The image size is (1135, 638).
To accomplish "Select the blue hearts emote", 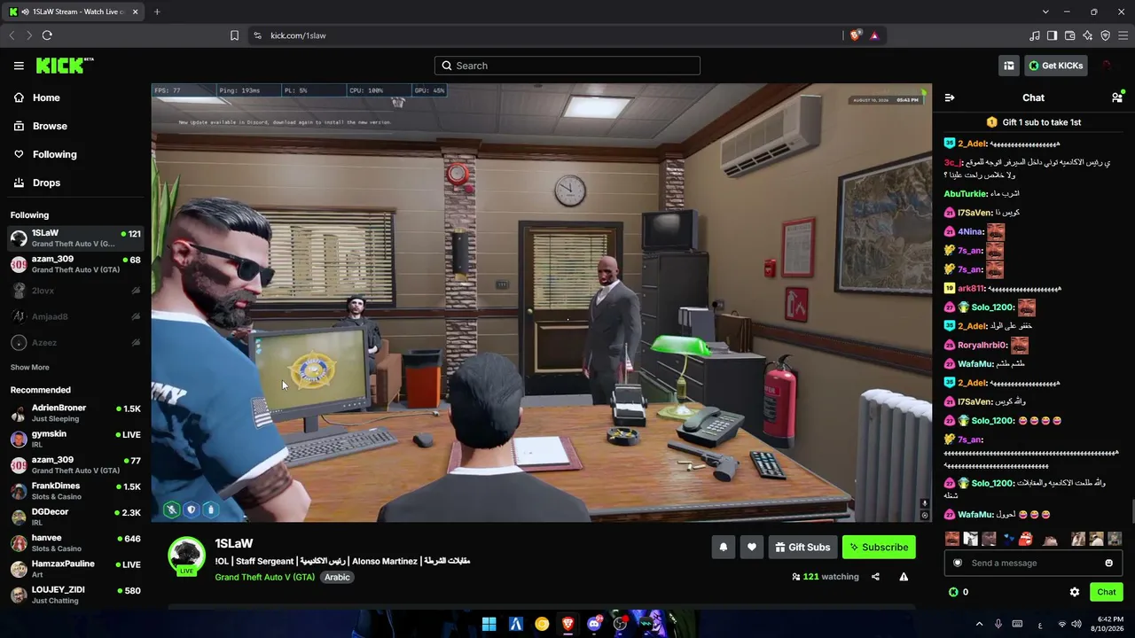I will click(x=1008, y=539).
